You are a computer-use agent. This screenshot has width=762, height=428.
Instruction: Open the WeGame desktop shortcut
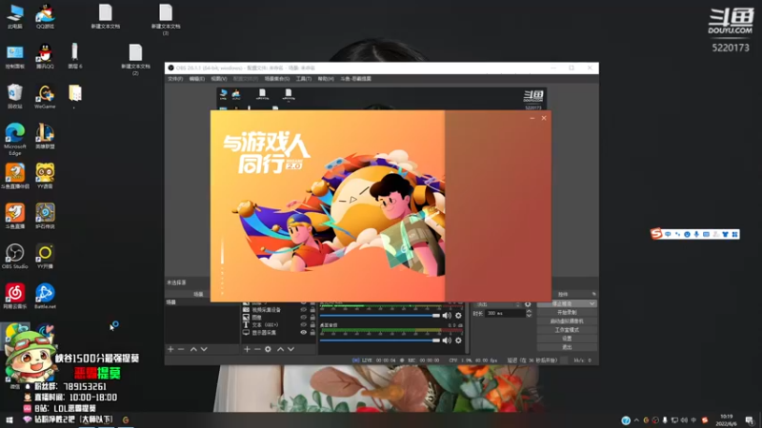(45, 96)
